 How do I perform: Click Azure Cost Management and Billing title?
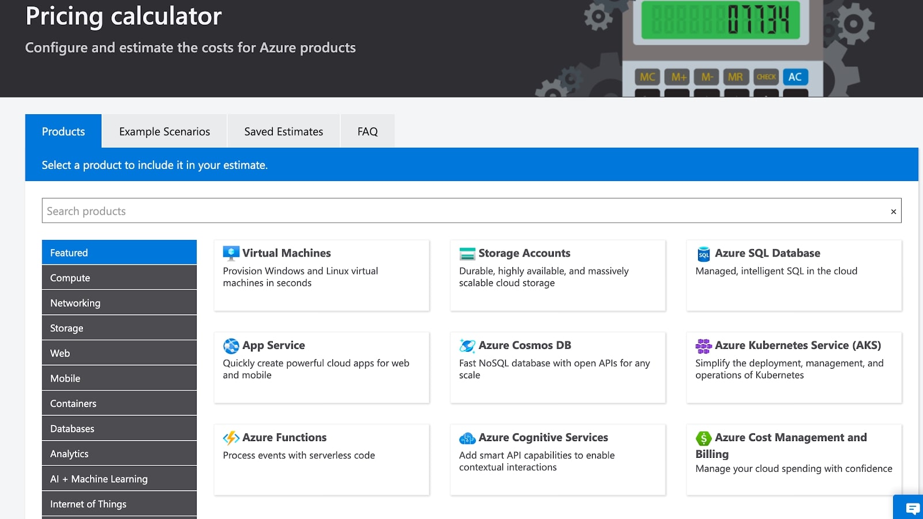tap(782, 445)
